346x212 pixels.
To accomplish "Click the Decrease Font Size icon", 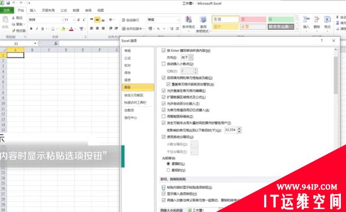I will coord(84,20).
